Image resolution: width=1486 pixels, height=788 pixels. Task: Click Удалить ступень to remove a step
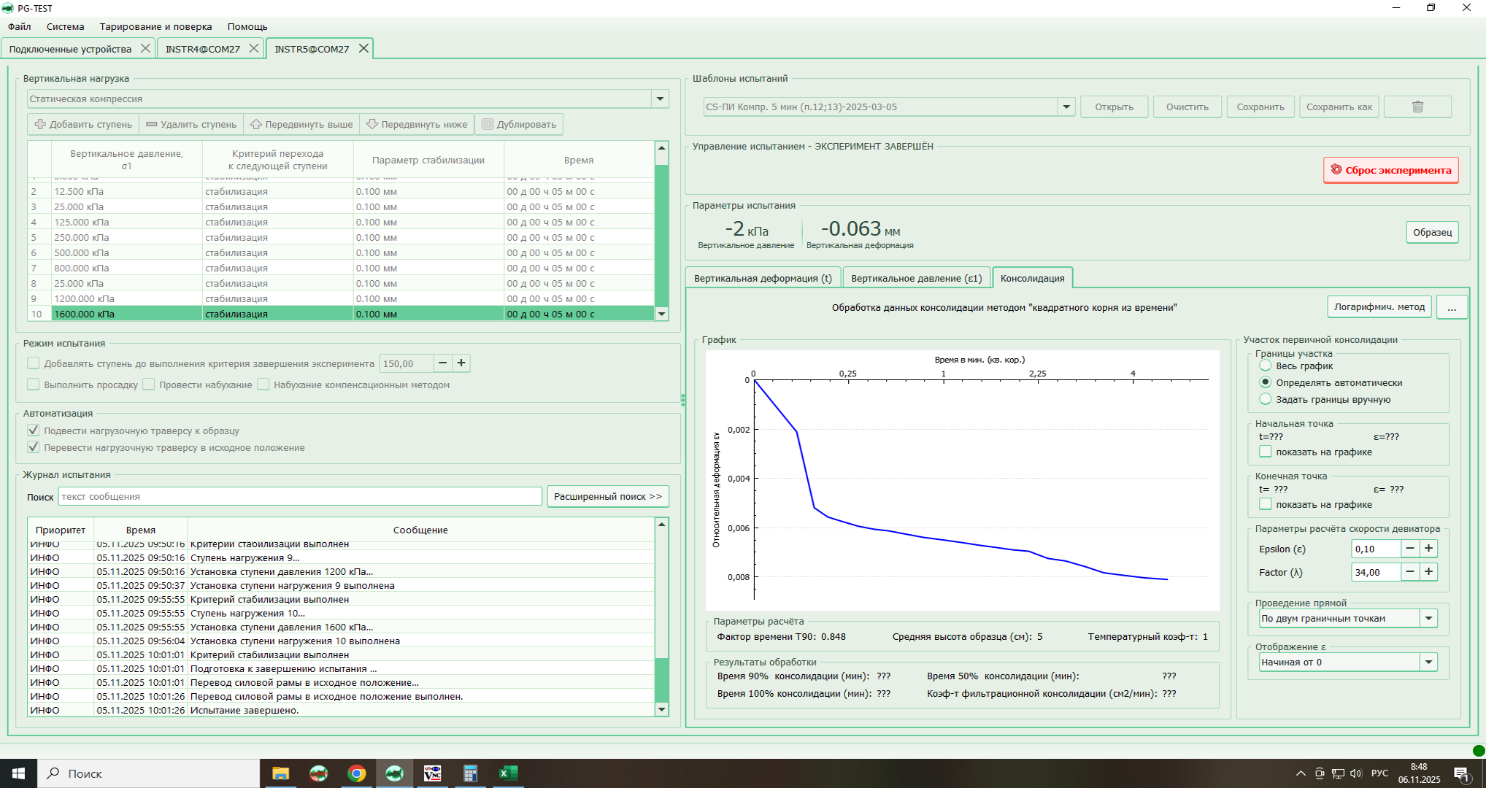191,124
